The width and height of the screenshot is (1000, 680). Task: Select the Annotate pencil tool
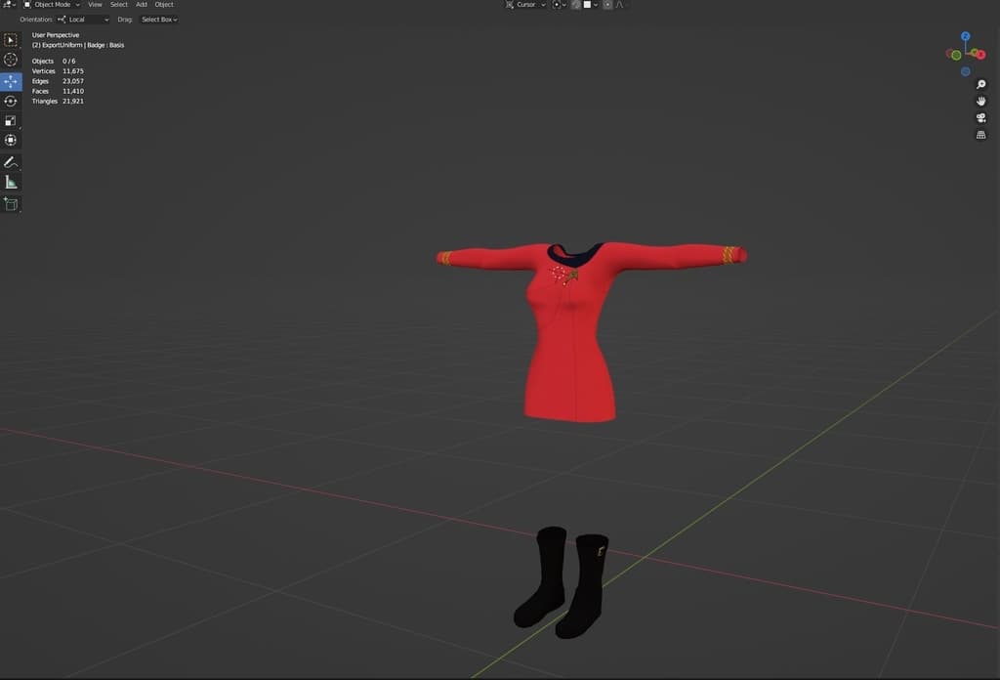pyautogui.click(x=11, y=162)
